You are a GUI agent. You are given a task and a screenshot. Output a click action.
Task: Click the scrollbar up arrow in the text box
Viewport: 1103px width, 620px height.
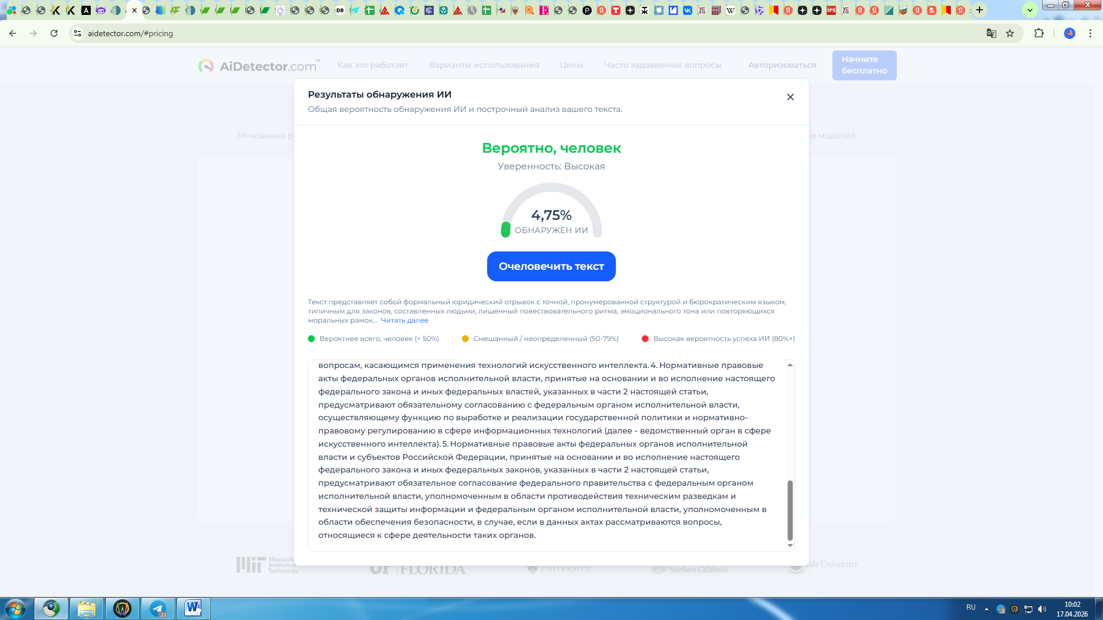[x=790, y=365]
